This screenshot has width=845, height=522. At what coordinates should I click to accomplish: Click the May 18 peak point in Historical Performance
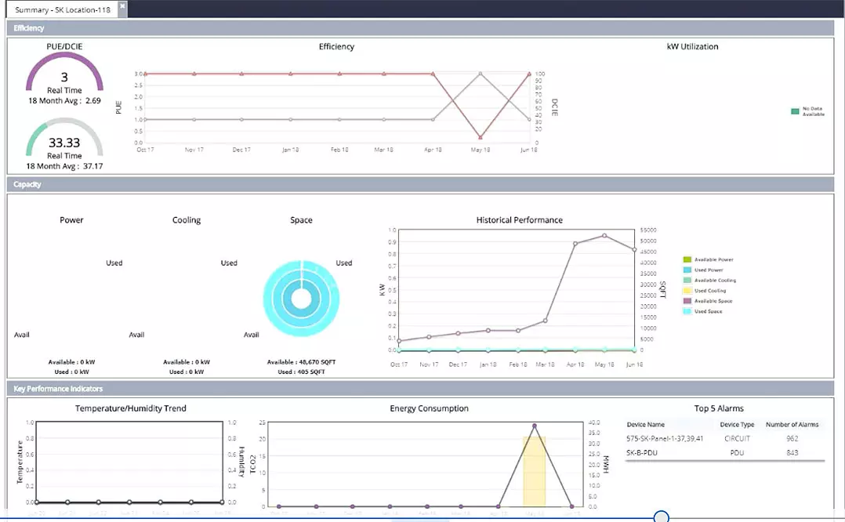point(604,235)
